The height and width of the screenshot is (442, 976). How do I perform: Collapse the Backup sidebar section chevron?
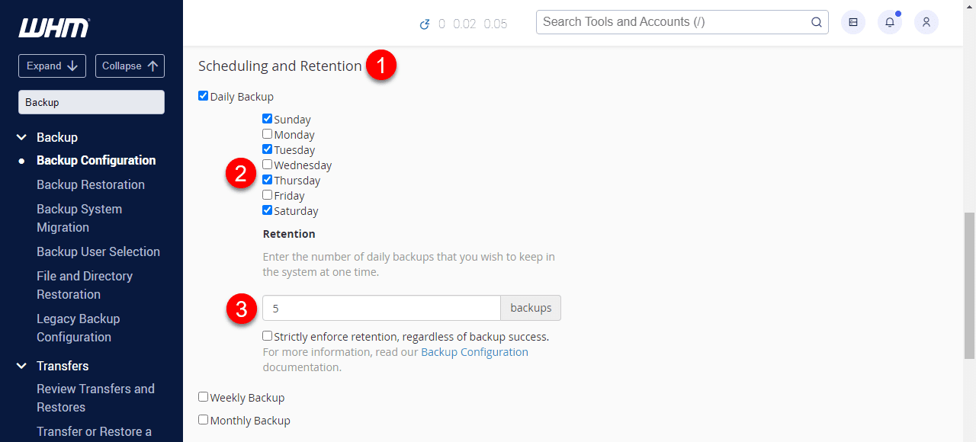tap(21, 137)
